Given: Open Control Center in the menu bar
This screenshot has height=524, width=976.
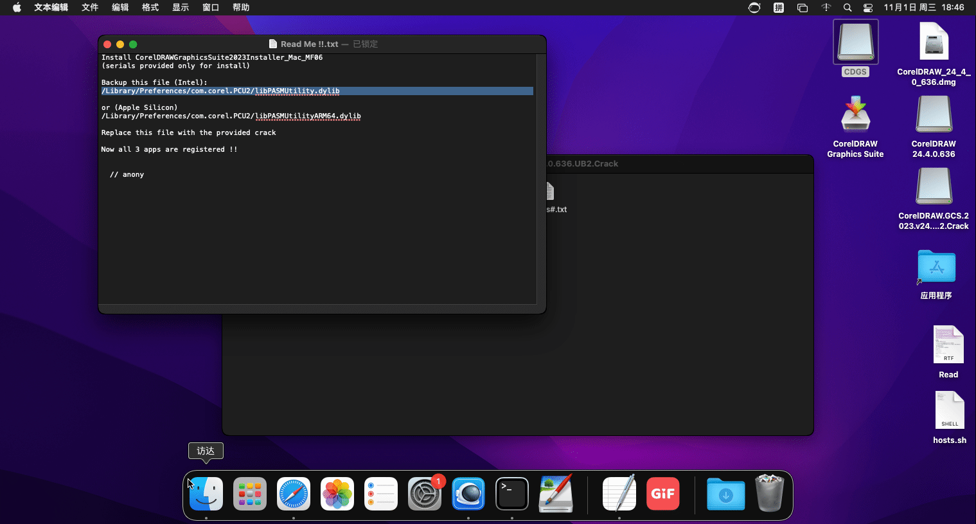Looking at the screenshot, I should pos(868,8).
